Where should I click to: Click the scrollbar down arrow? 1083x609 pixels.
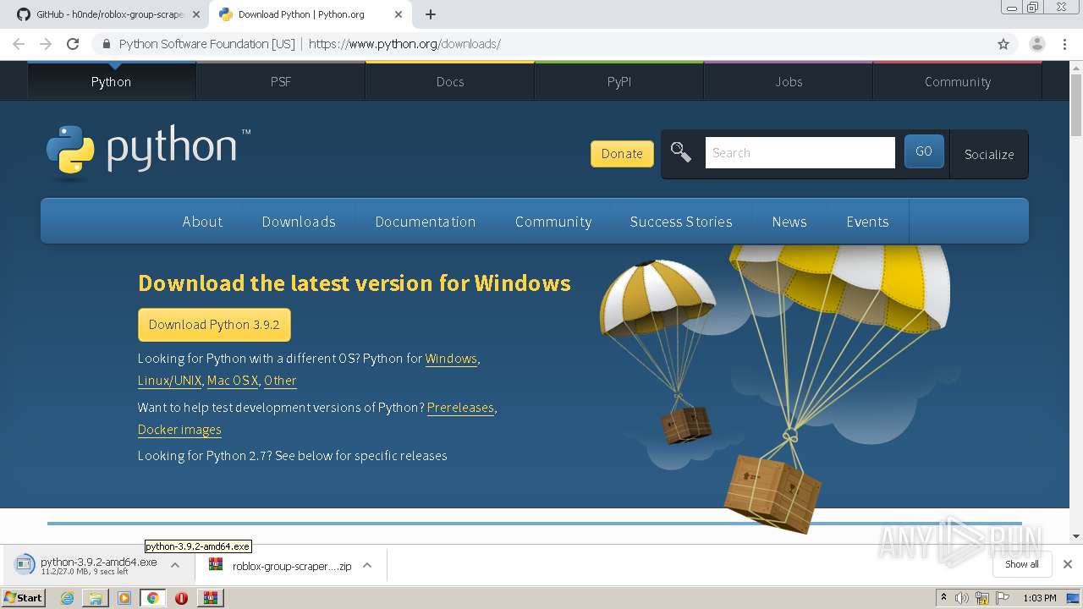click(x=1076, y=535)
